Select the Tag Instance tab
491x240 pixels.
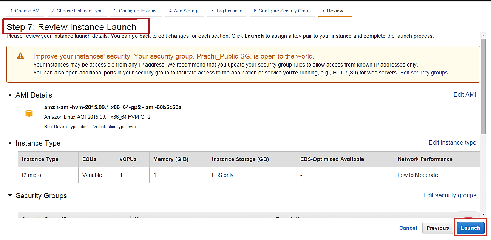click(x=227, y=11)
